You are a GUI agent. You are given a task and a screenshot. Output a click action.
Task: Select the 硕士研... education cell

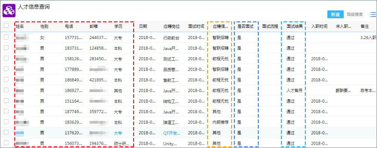coord(122,143)
